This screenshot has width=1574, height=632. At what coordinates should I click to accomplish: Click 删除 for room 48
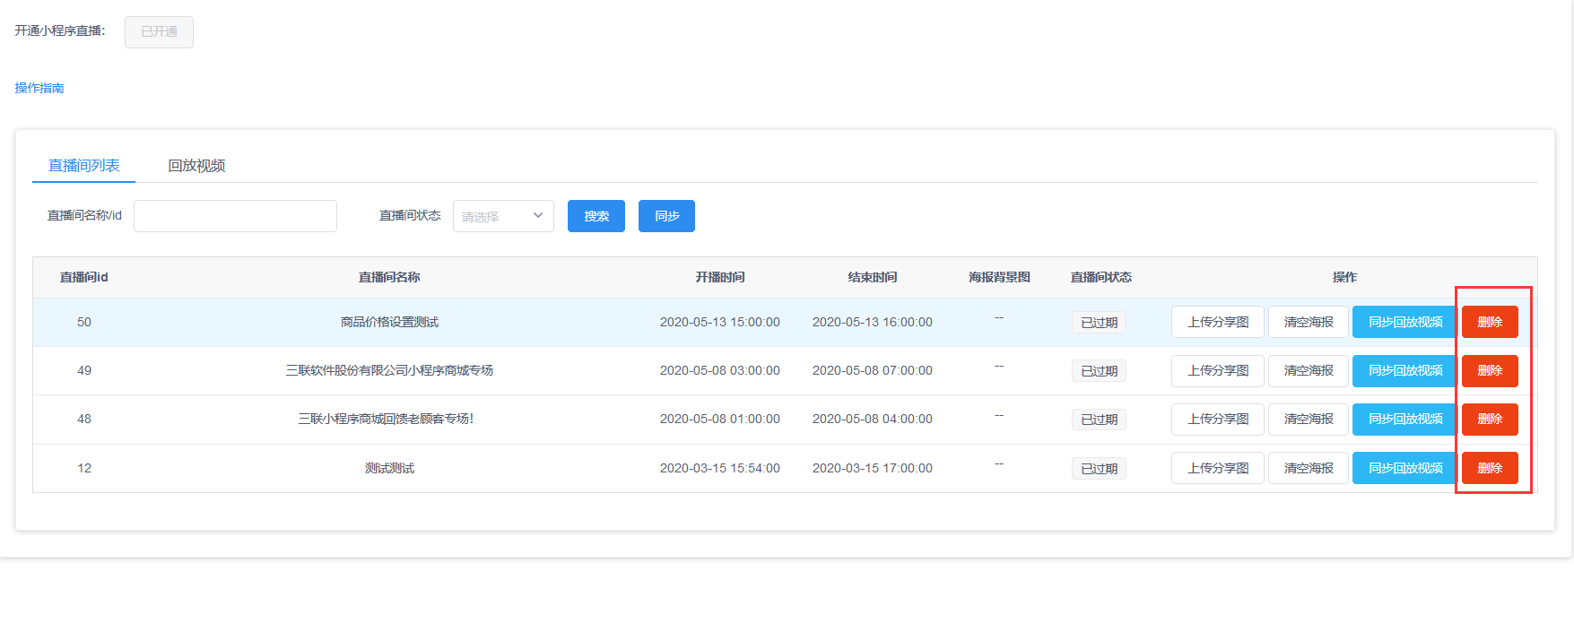(x=1489, y=419)
